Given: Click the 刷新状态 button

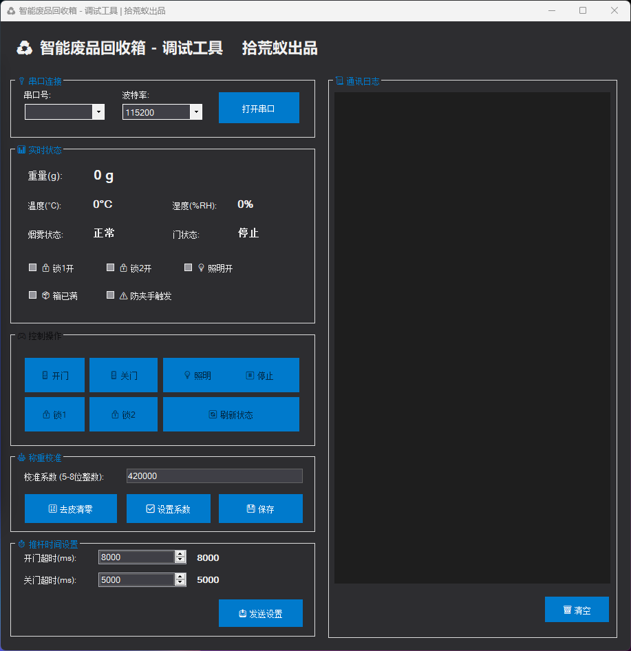Looking at the screenshot, I should [x=231, y=414].
